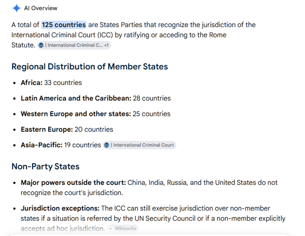Click the Jurisdiction exceptions bold label
Viewport: 305px width, 236px height.
pyautogui.click(x=60, y=208)
